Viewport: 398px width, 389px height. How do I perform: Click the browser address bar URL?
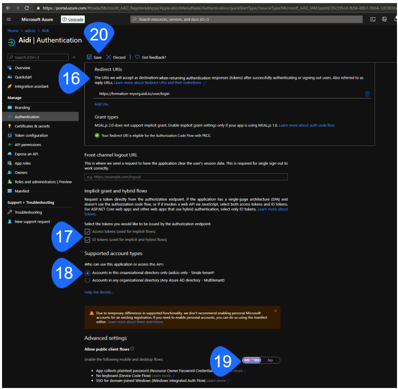(x=218, y=8)
